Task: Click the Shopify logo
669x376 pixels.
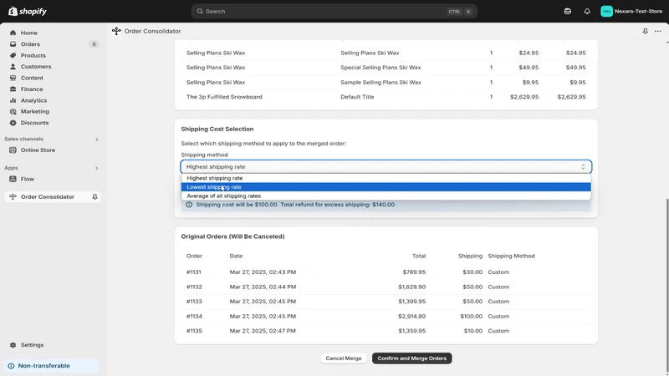Action: pos(28,12)
